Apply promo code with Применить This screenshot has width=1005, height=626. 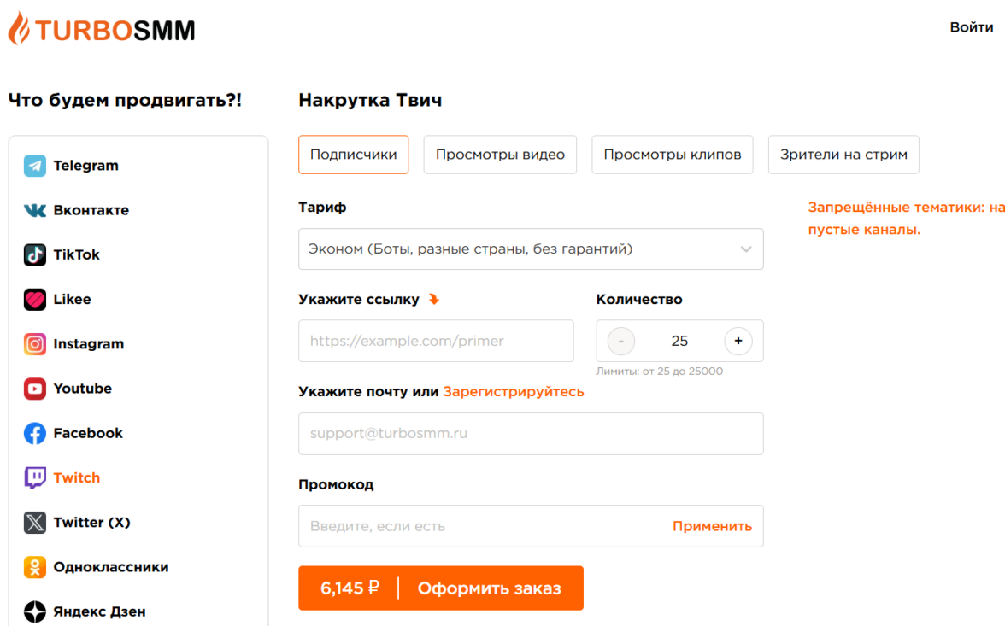pyautogui.click(x=712, y=526)
